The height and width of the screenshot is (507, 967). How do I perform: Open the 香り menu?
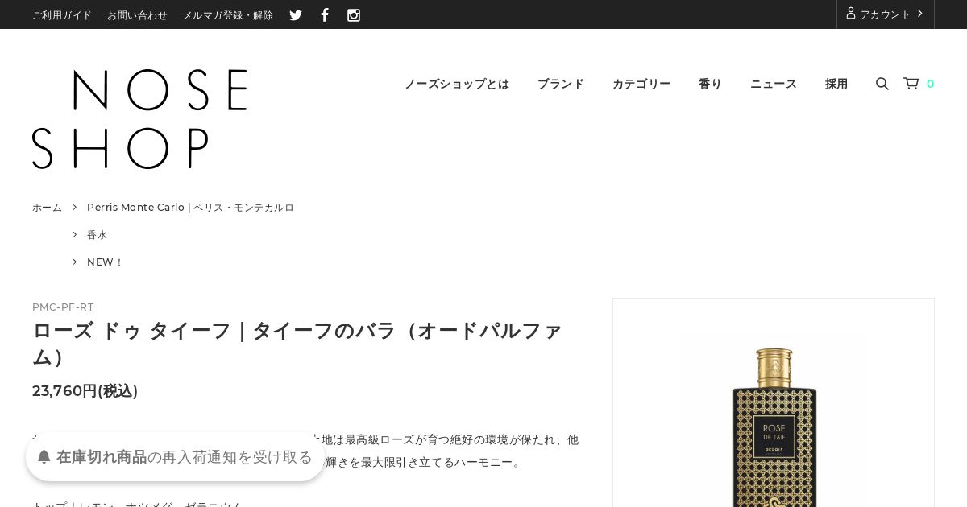pyautogui.click(x=710, y=84)
